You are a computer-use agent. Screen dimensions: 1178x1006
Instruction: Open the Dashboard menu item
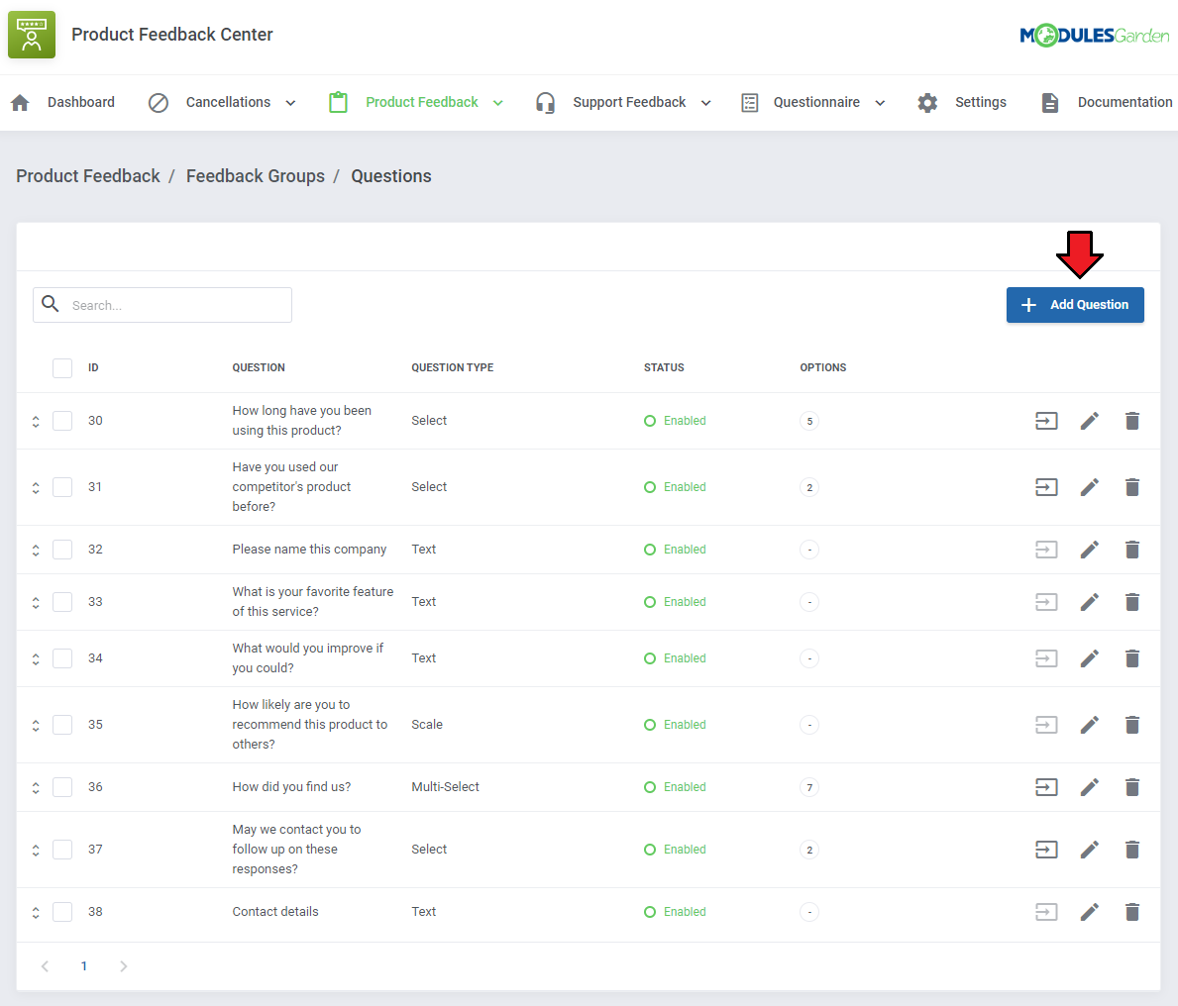tap(81, 102)
